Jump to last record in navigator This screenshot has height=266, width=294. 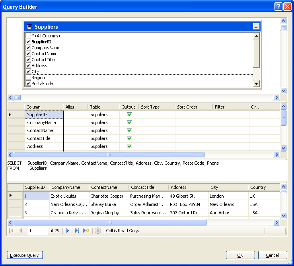click(77, 231)
